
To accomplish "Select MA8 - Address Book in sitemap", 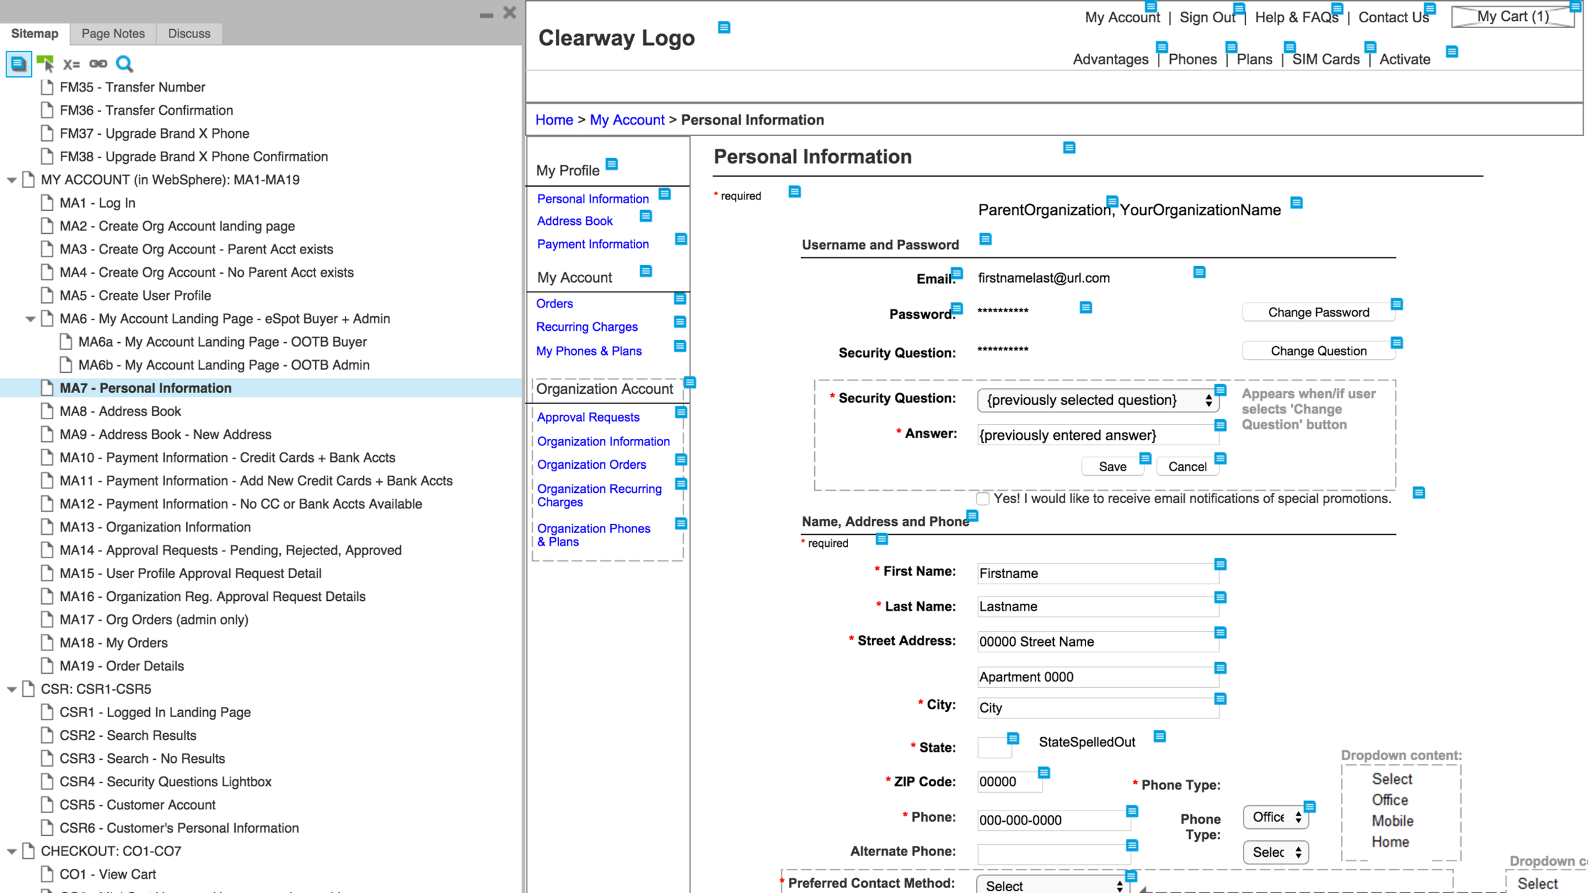I will (120, 412).
